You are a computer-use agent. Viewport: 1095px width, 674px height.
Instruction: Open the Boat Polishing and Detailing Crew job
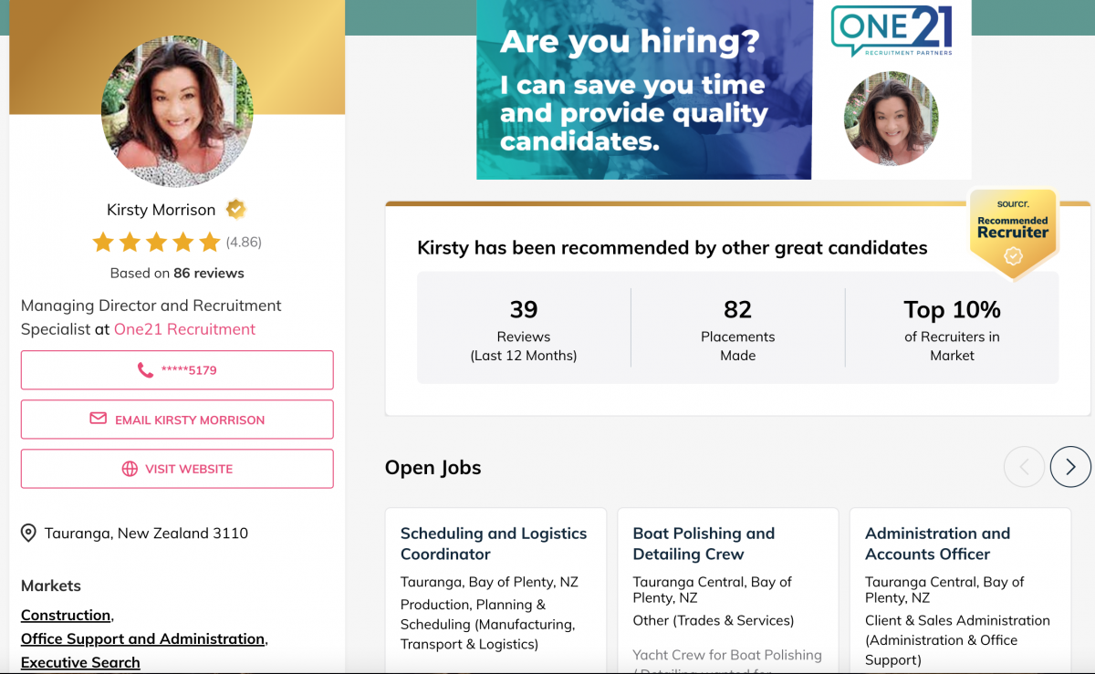click(703, 544)
